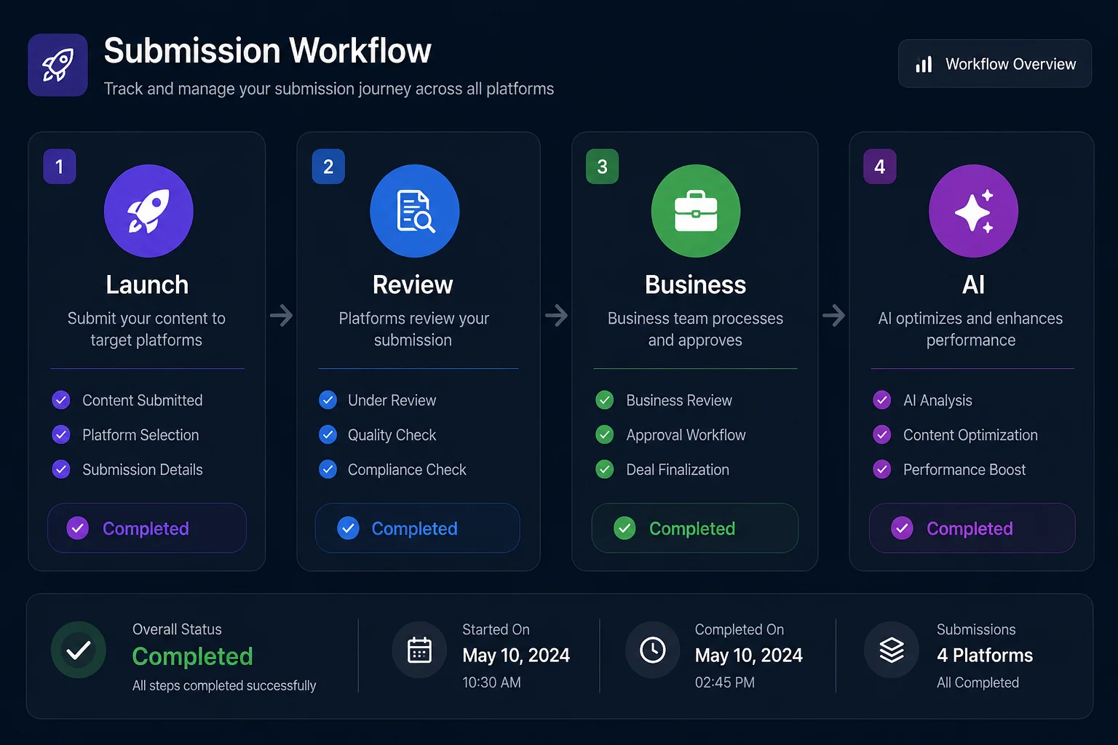Screen dimensions: 1118x745
Task: Toggle the Content Submitted checkmark
Action: coord(61,400)
